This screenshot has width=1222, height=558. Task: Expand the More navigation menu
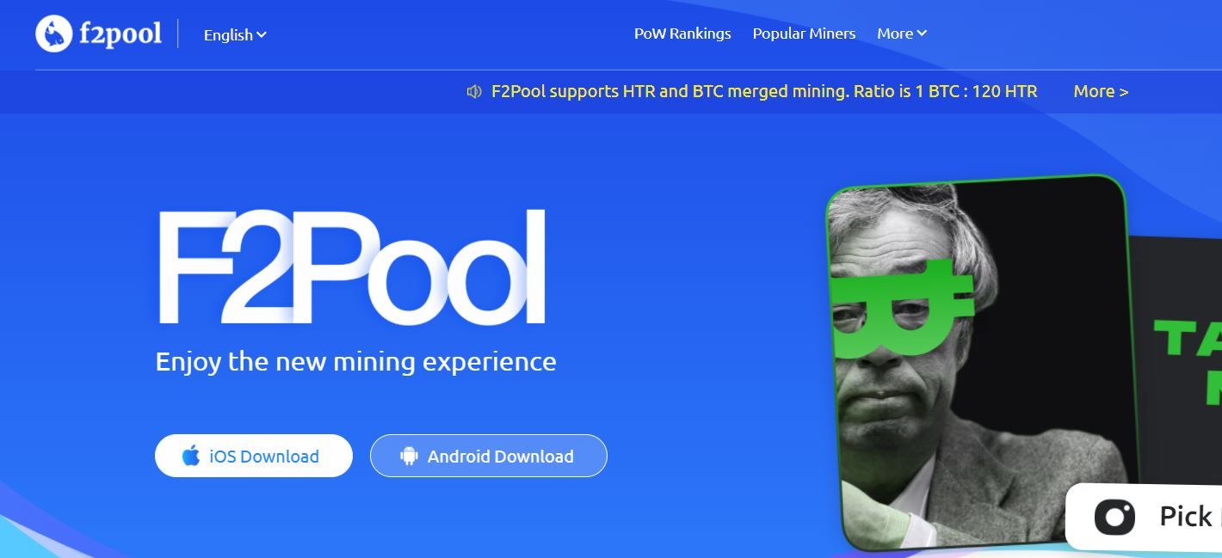902,34
